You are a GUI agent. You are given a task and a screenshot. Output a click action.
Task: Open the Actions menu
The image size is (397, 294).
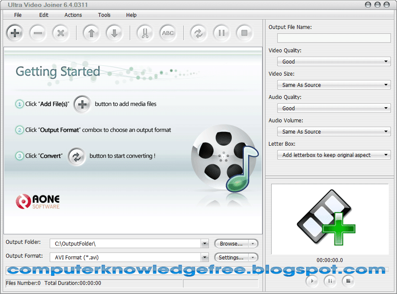tap(73, 15)
